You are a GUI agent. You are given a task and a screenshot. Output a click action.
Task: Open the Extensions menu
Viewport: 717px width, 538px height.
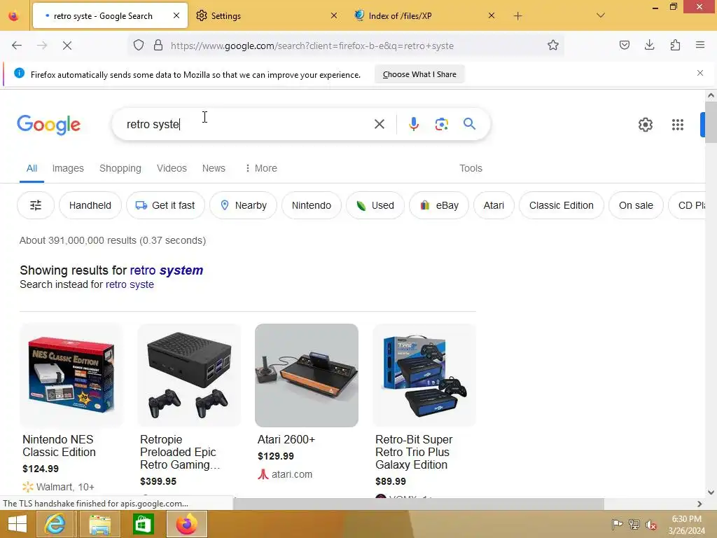coord(675,45)
